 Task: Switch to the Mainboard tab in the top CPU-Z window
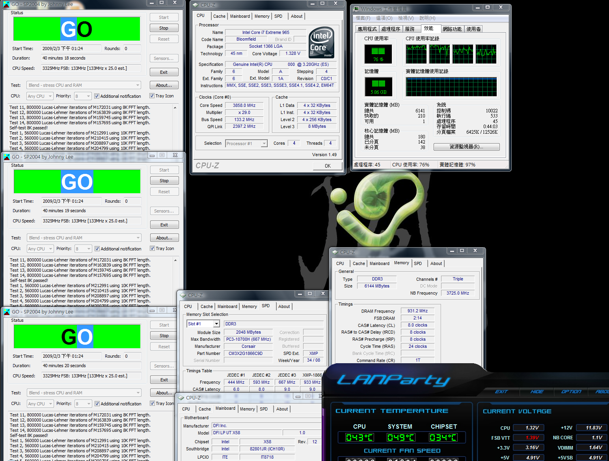[240, 16]
